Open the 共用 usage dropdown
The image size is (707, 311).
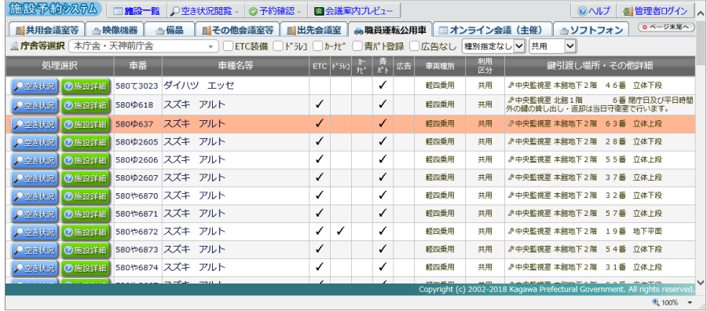pos(553,46)
